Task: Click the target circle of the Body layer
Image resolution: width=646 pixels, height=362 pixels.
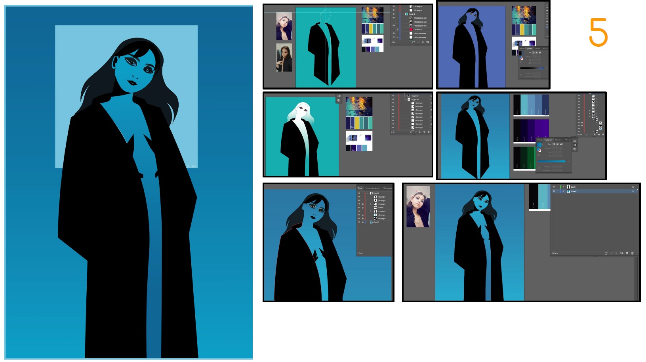Action: coord(633,187)
